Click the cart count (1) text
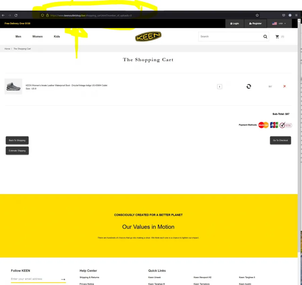This screenshot has height=285, width=302. pos(283,37)
